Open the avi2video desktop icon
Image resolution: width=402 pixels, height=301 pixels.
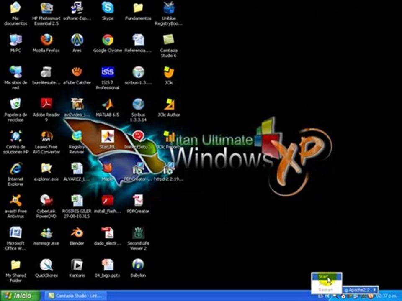(x=77, y=107)
